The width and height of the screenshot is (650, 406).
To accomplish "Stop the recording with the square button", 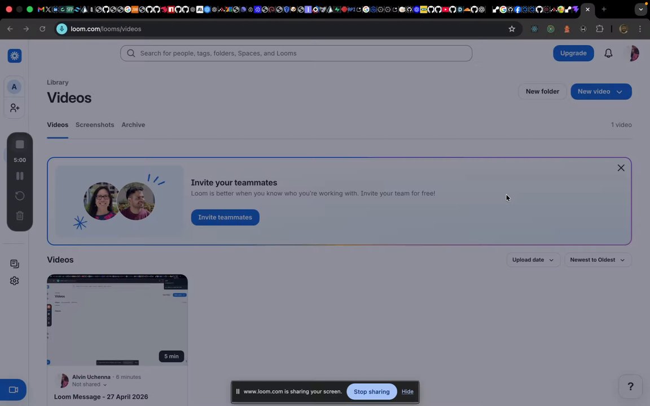I will 20,144.
